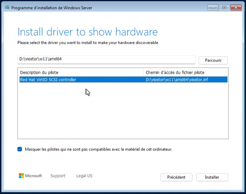Click the 'Chemin d'accès du fichier pilote' header
Image resolution: width=246 pixels, height=194 pixels.
point(185,72)
